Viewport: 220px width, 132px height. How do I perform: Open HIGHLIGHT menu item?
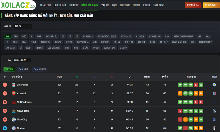point(73,5)
